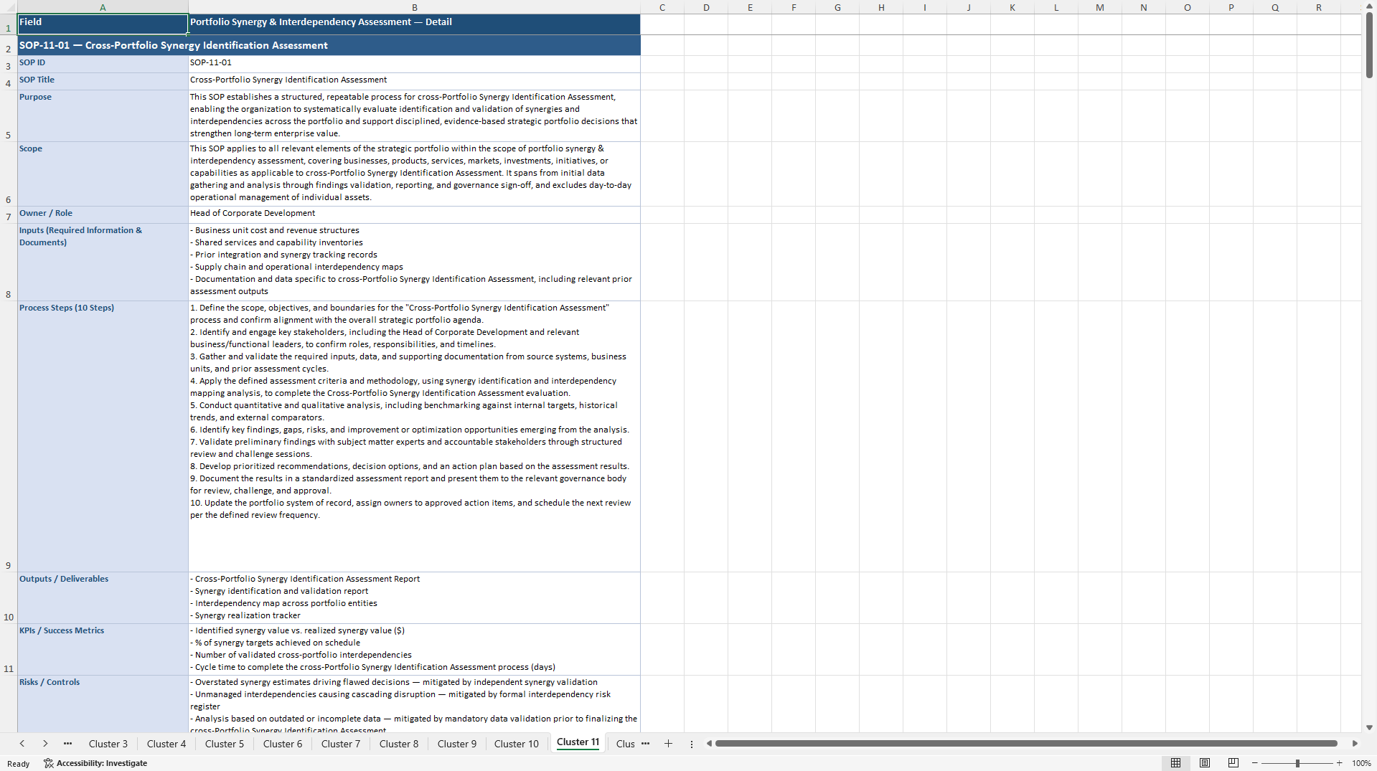Open the Cluster 4 sheet tab
This screenshot has width=1377, height=771.
[166, 744]
